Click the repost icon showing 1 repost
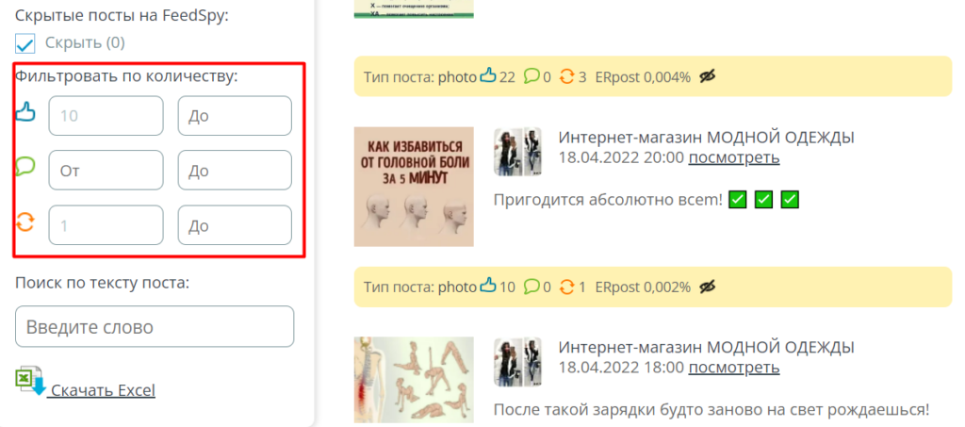965x427 pixels. 566,287
